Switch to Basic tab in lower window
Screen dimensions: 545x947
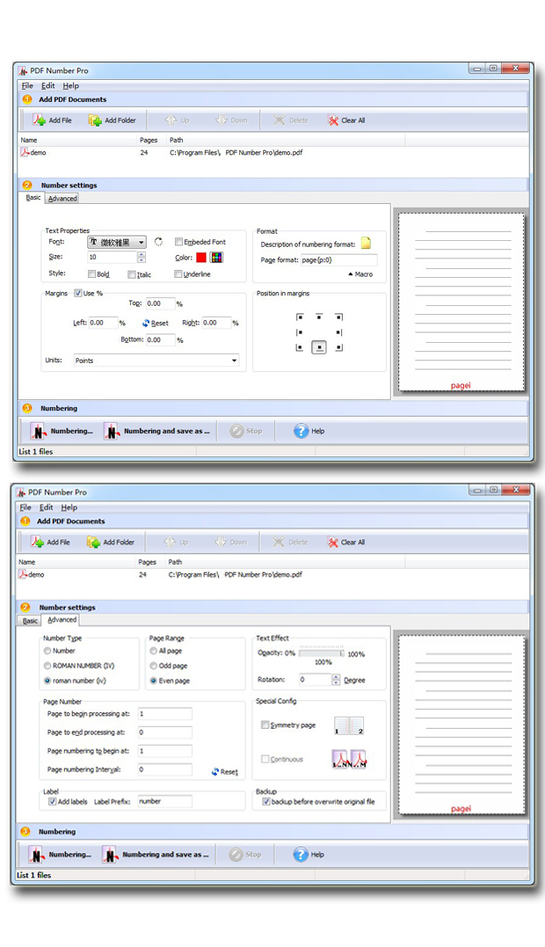click(30, 621)
